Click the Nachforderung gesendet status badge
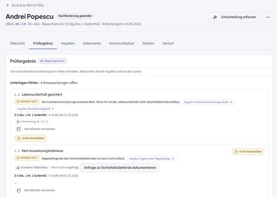The width and height of the screenshot is (277, 197). tap(75, 16)
